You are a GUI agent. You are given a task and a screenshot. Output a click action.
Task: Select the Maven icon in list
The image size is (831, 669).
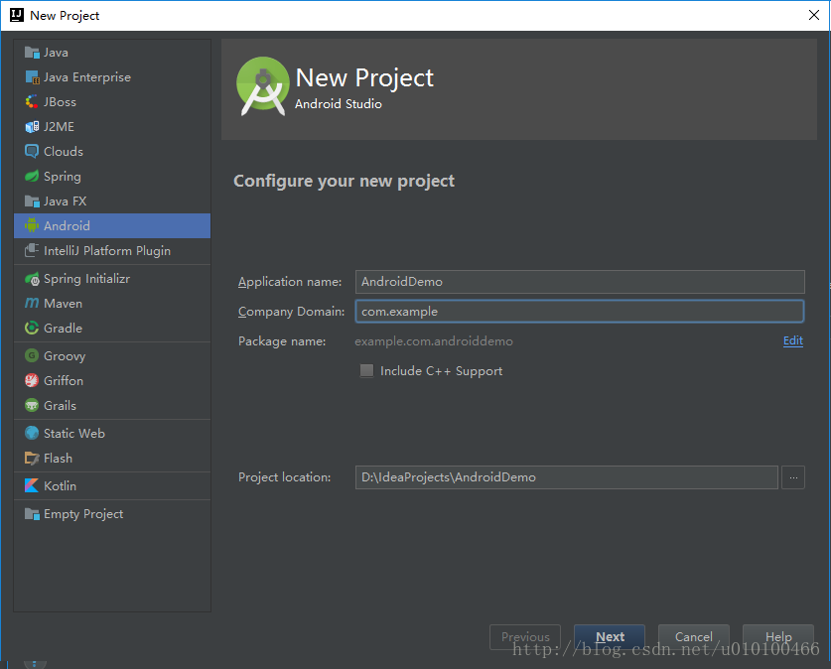click(x=32, y=304)
